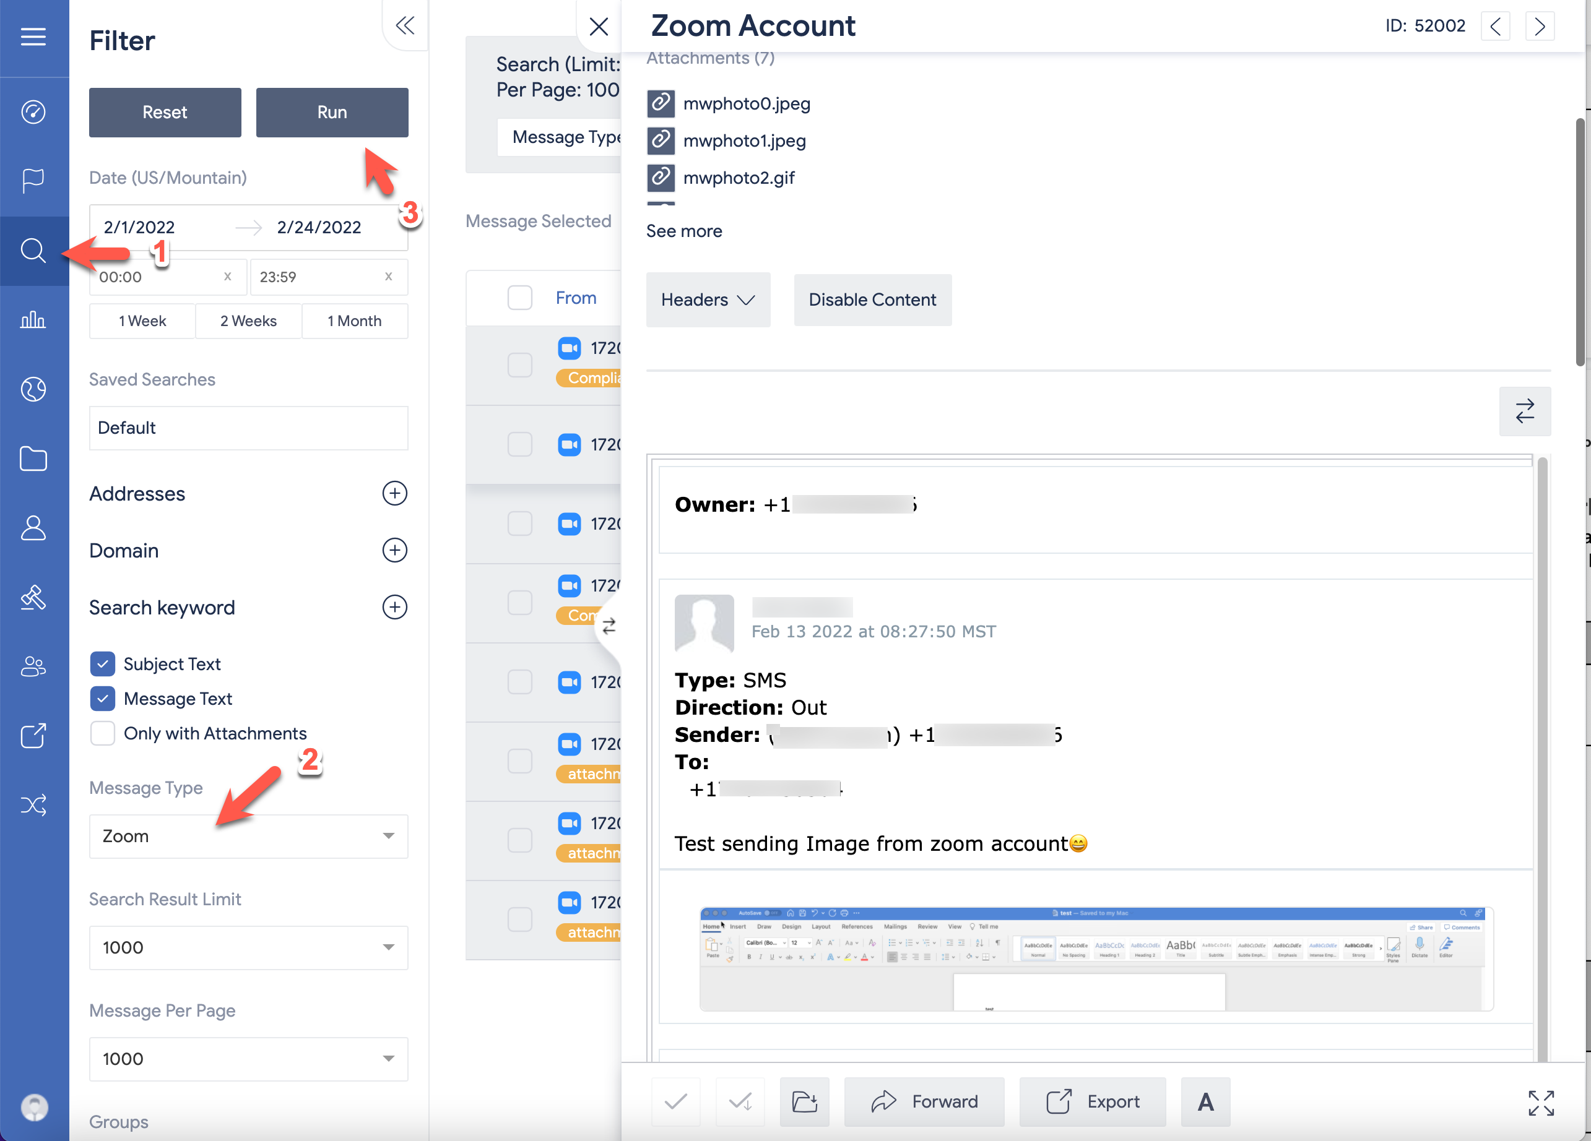Click the Disable Content button
Screen dimensions: 1591x1141
872,299
